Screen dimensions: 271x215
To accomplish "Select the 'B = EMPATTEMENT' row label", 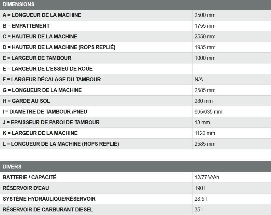I will pos(26,26).
